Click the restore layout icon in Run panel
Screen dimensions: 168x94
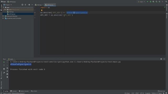pyautogui.click(x=4, y=69)
